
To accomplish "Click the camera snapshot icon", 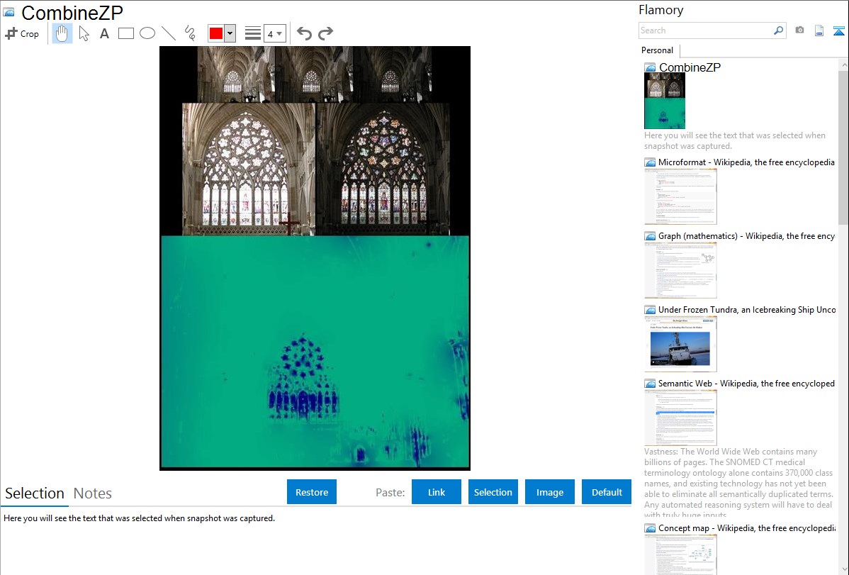I will (799, 30).
